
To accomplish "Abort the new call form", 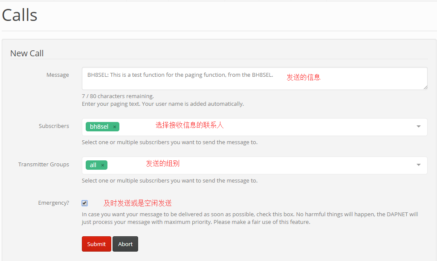I will click(x=125, y=244).
